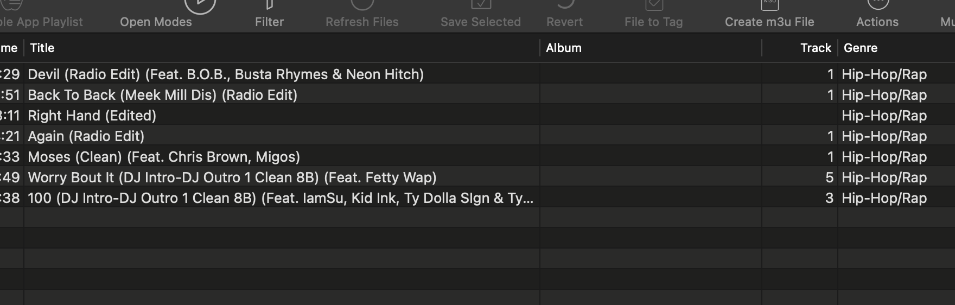The width and height of the screenshot is (955, 305).
Task: Select the Right Hand (Edited) track
Action: (x=92, y=116)
